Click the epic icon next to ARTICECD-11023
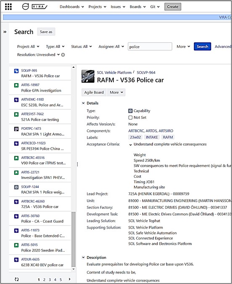The height and width of the screenshot is (284, 232). [16, 143]
